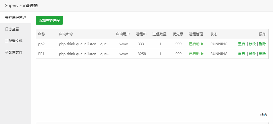The image size is (273, 124).
Task: Click the 操作 column header
Action: 262,34
